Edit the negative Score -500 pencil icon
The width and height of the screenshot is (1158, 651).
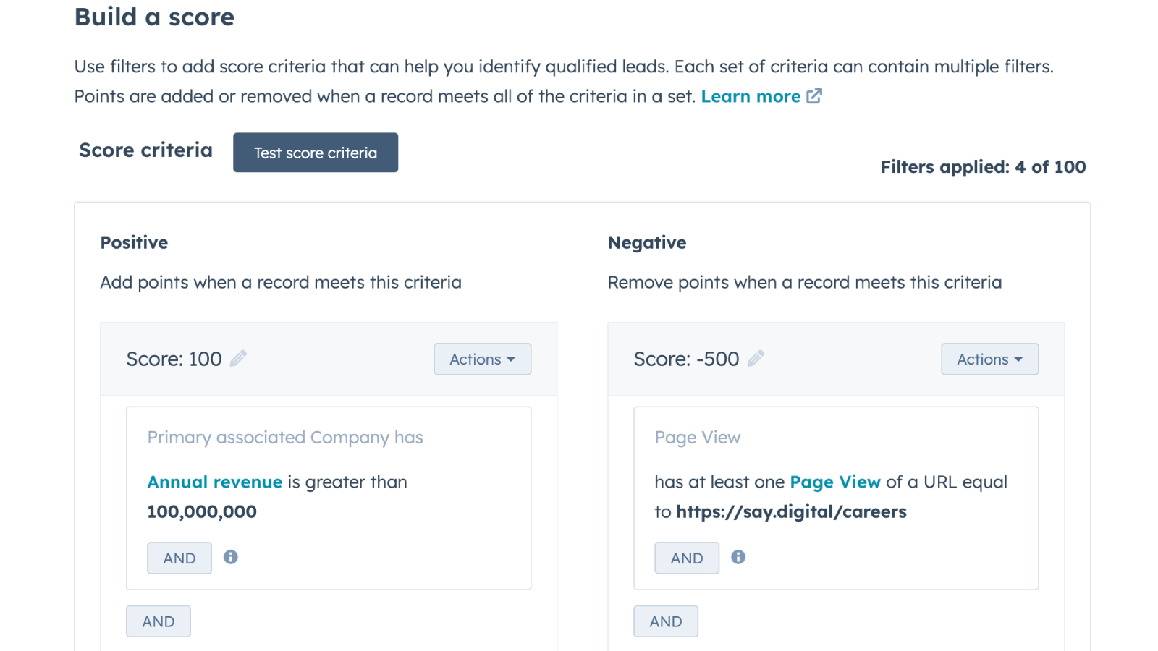pyautogui.click(x=756, y=359)
